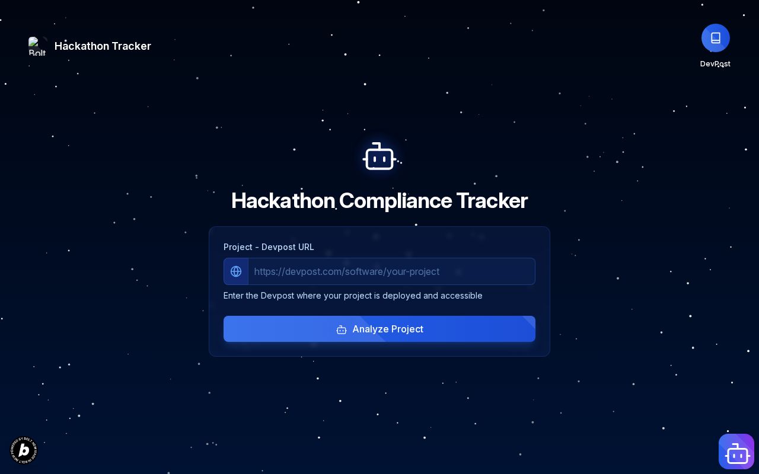Click the Bolt logo beside Hackathon Tracker

[x=37, y=46]
